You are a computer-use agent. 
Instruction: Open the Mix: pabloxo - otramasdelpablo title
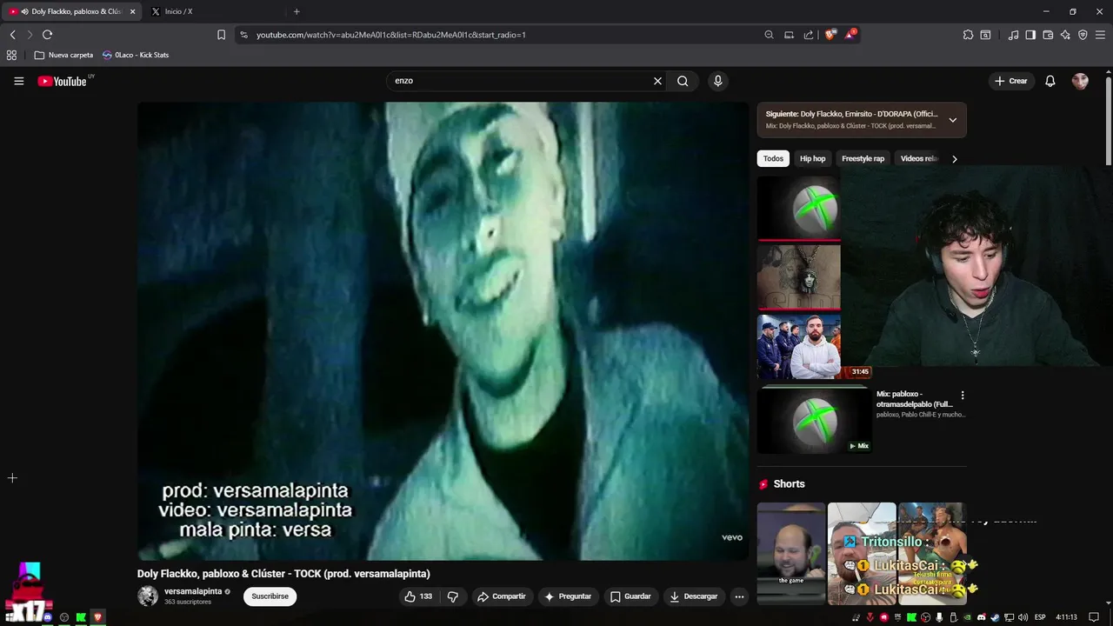click(914, 399)
